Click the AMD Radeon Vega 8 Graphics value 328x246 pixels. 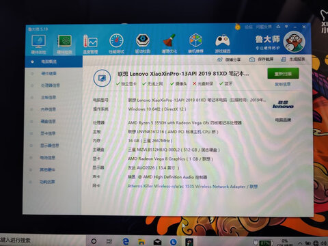tap(170, 159)
